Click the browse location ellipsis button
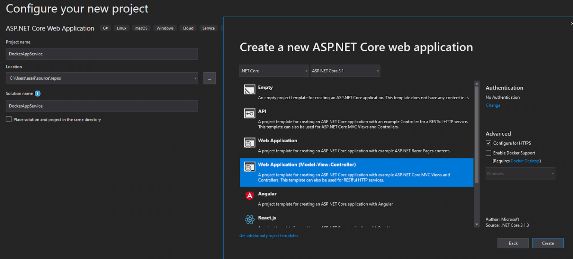The width and height of the screenshot is (573, 259). [x=209, y=78]
